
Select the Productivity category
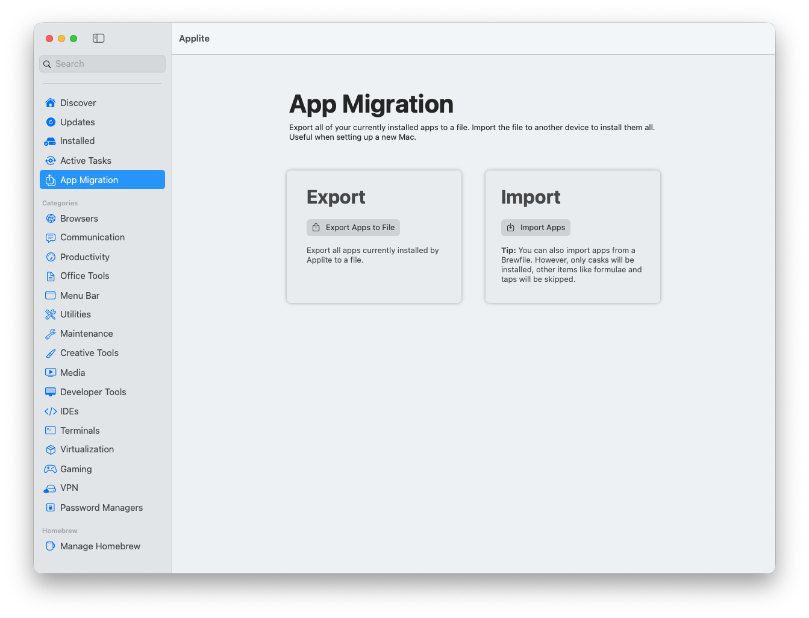[102, 257]
